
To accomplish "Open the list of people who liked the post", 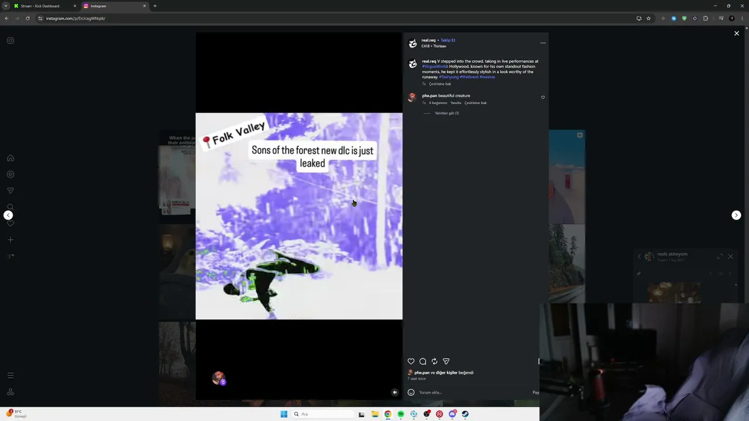I will click(x=444, y=372).
